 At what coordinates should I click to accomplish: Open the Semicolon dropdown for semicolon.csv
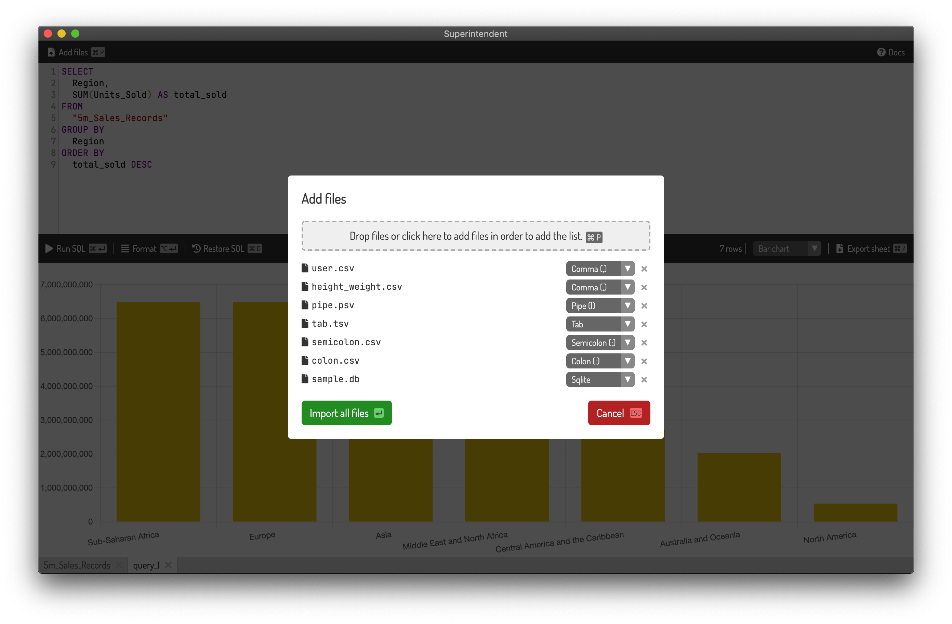(600, 343)
